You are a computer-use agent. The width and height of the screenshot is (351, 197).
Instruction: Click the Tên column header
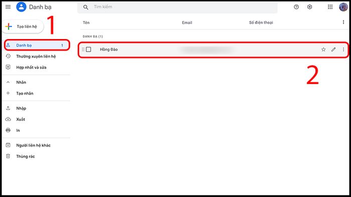(x=86, y=22)
